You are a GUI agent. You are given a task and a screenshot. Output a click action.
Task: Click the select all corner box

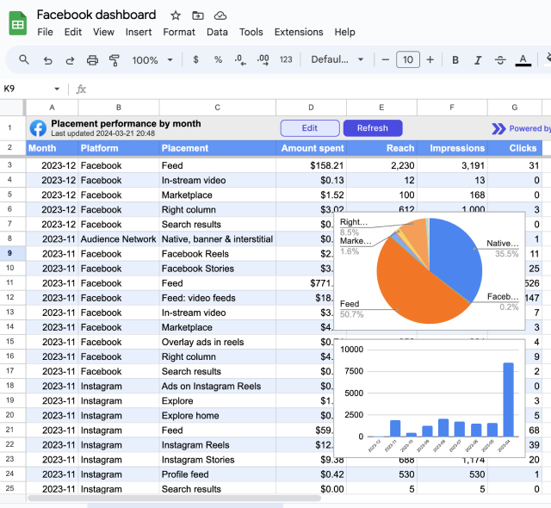(x=12, y=108)
